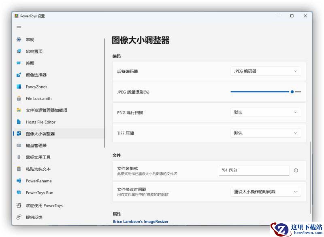Click the 常规 gear icon
The width and height of the screenshot is (324, 237).
coord(19,39)
